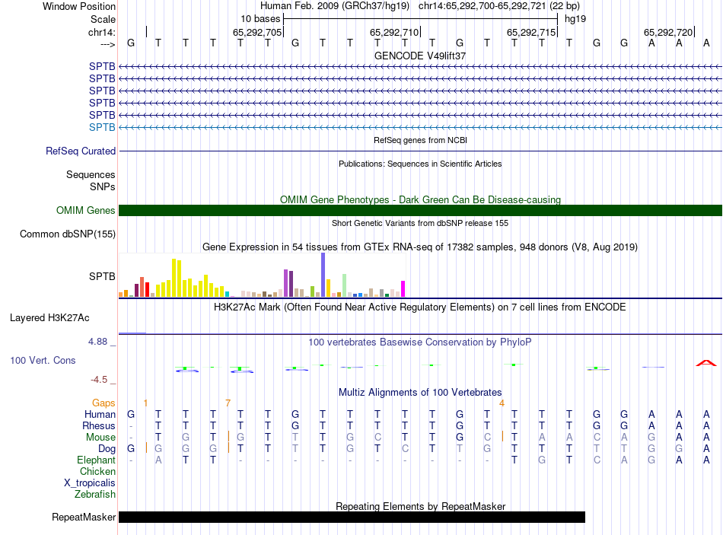Select the Scale track label
723x535 pixels.
(x=103, y=19)
